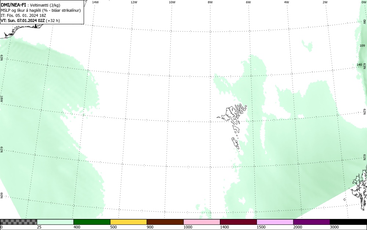Click the DMI/NEA-FI title text
The width and height of the screenshot is (367, 230).
pos(13,5)
